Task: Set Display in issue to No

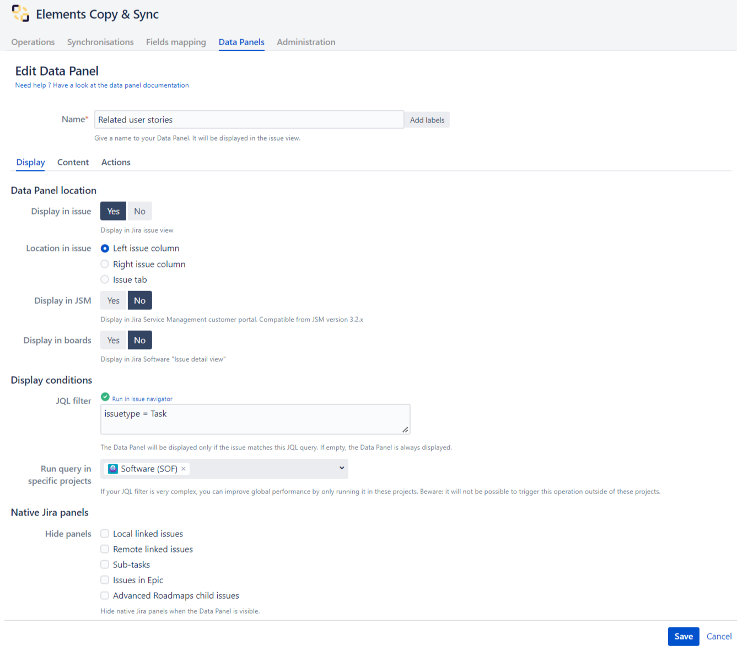Action: (139, 211)
